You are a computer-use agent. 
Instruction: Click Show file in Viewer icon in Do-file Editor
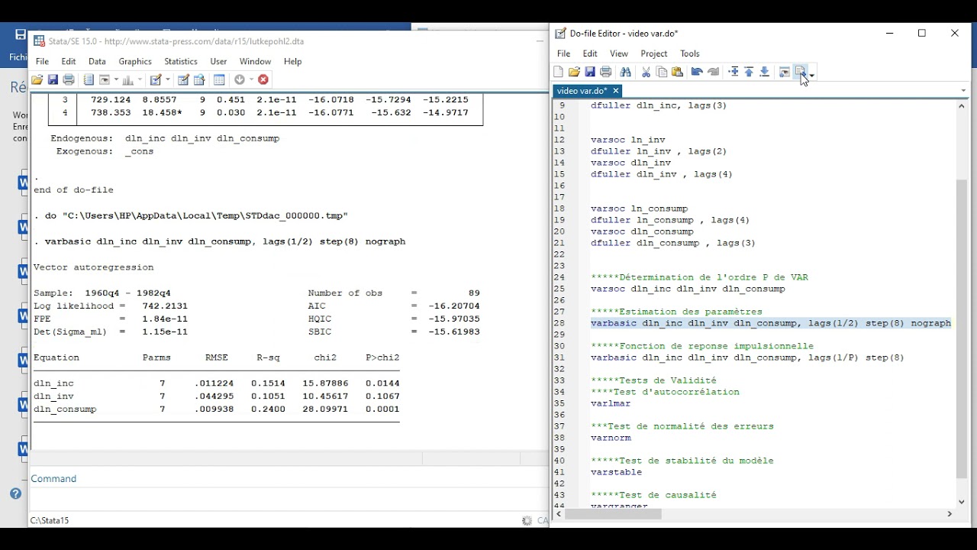[785, 72]
